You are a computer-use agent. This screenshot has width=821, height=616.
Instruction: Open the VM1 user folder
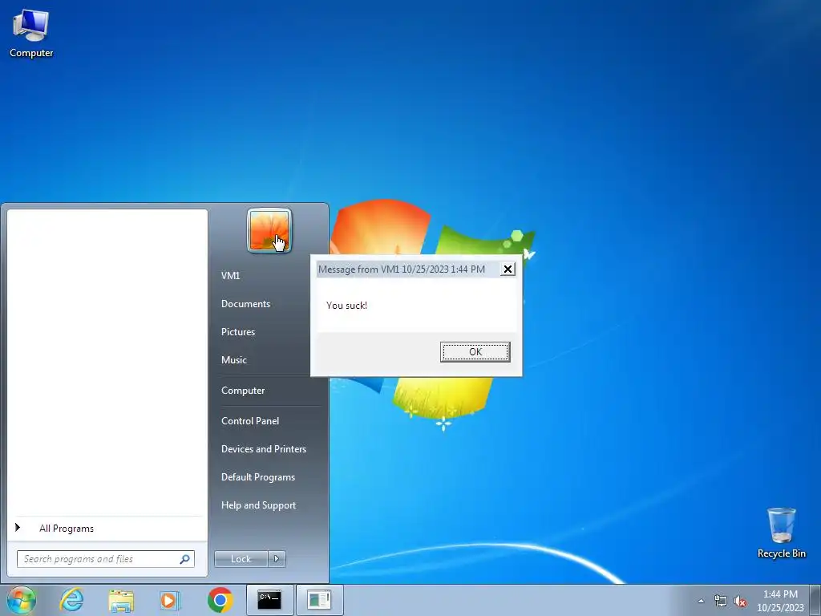click(230, 276)
